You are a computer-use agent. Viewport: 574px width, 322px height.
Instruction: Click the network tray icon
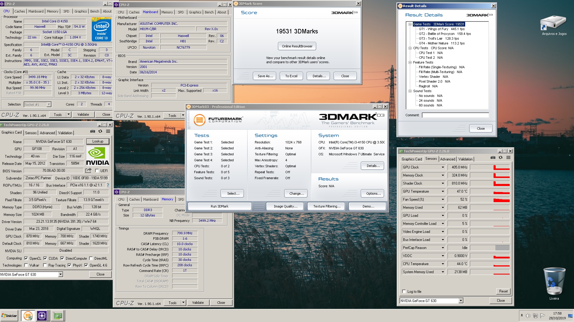[x=535, y=316]
